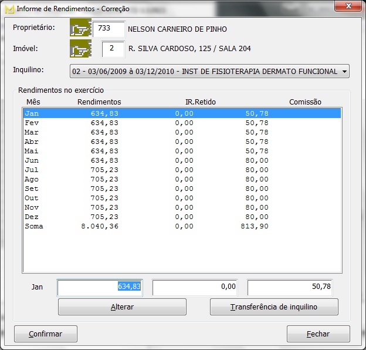
Task: Select the Jan row in the list
Action: pos(182,113)
